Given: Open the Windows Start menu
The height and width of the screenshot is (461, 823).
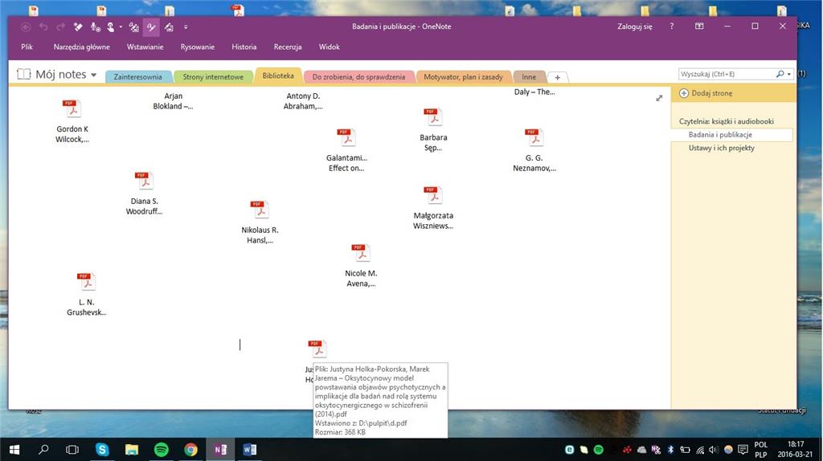Looking at the screenshot, I should coord(14,450).
